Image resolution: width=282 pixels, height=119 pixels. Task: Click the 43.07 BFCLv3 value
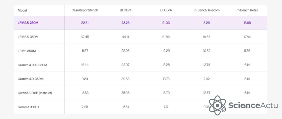[x=125, y=65]
